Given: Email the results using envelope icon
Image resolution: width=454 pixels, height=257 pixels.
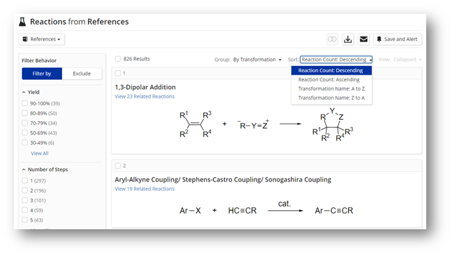Looking at the screenshot, I should [363, 39].
